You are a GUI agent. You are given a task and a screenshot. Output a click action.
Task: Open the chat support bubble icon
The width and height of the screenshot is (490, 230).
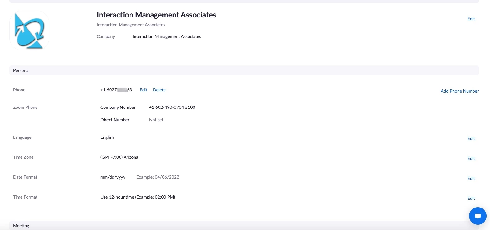478,216
